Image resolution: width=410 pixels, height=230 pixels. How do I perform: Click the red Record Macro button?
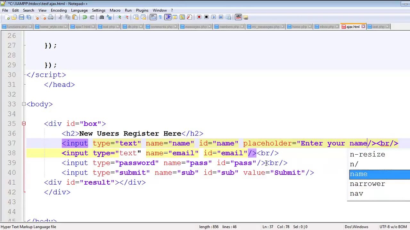(199, 17)
